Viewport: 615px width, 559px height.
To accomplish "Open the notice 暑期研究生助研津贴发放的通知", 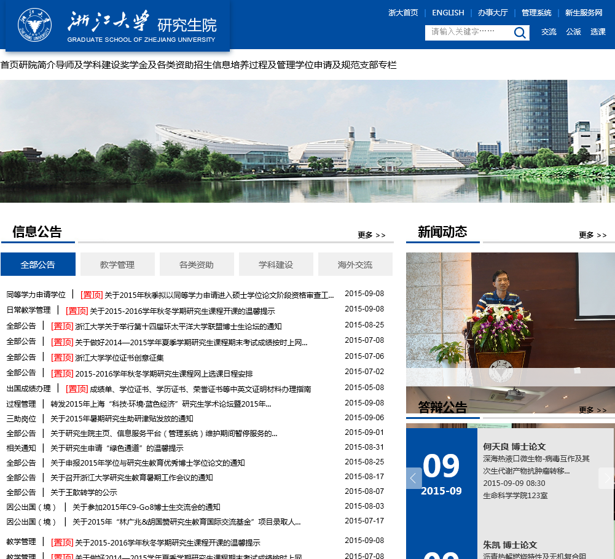I will (122, 418).
